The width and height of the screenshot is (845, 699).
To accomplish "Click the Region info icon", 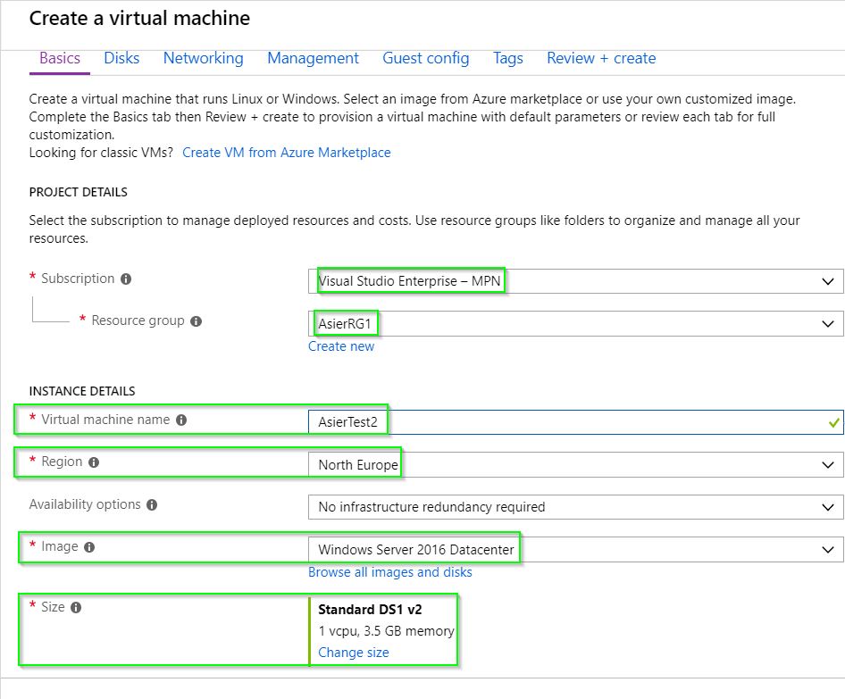I will 94,462.
